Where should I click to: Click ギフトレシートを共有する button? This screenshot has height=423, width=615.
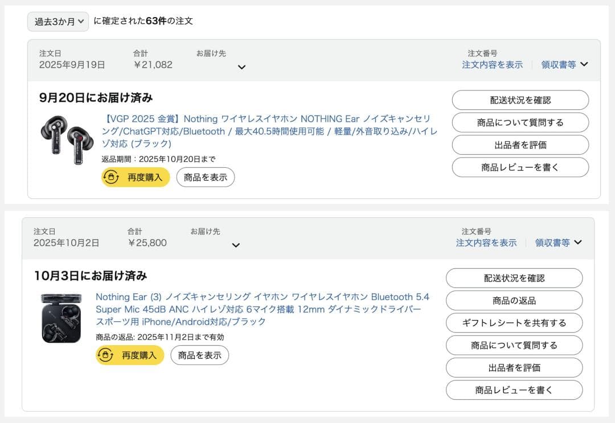tap(514, 323)
